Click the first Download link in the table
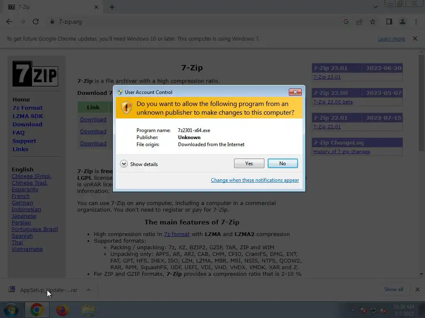Screen dimensions: 425x318 click(x=93, y=120)
